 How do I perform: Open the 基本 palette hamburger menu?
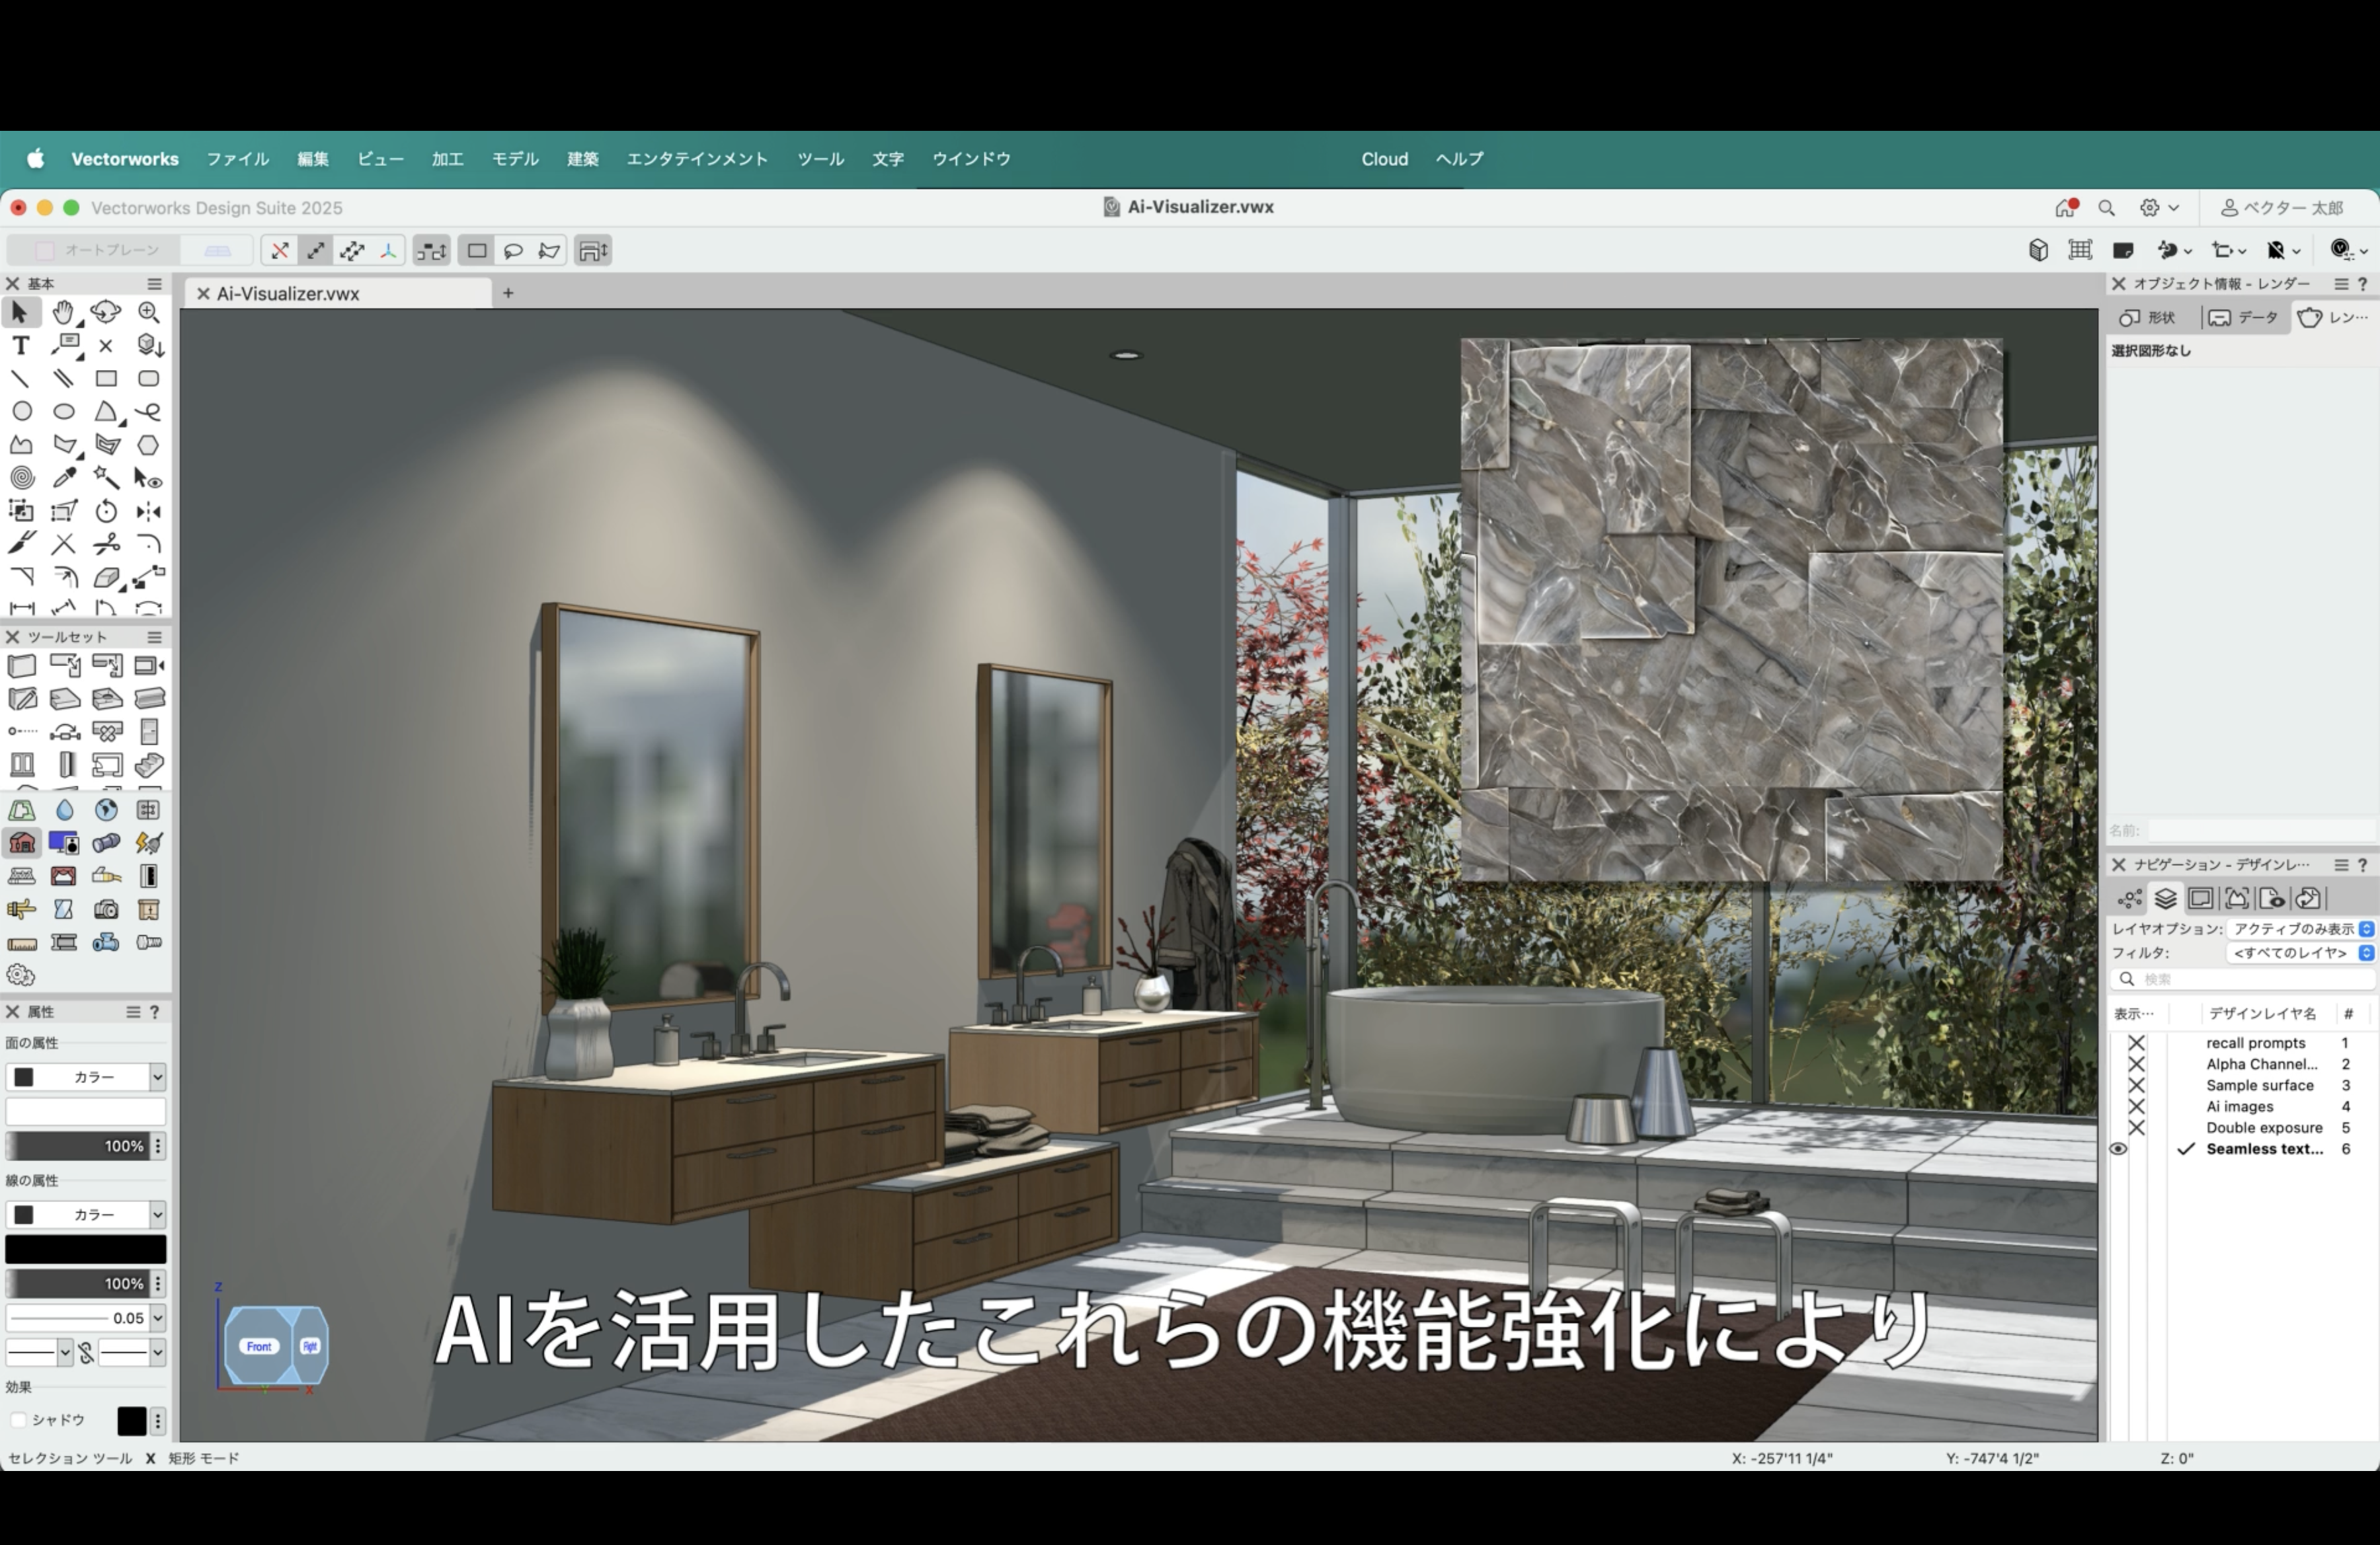point(155,283)
